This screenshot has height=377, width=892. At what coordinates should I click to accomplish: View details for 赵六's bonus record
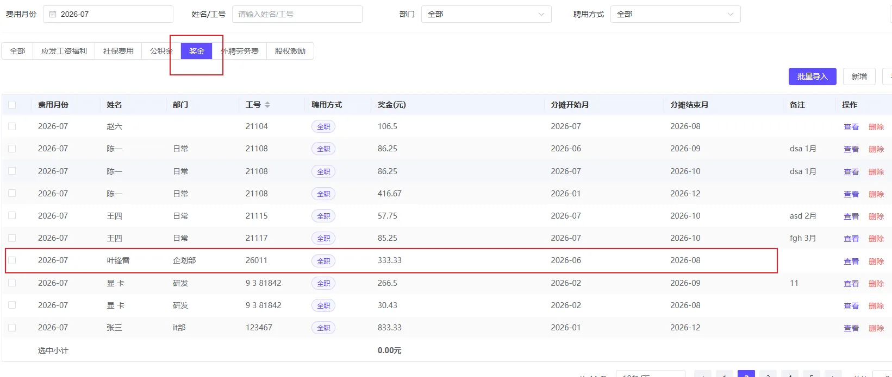pos(851,127)
